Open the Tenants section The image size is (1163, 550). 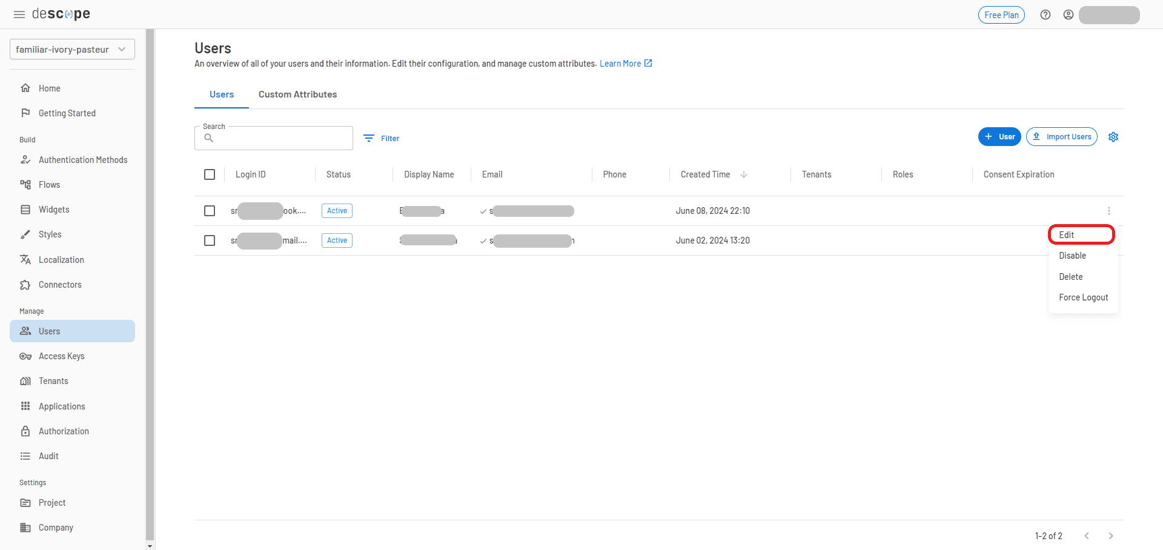point(53,380)
